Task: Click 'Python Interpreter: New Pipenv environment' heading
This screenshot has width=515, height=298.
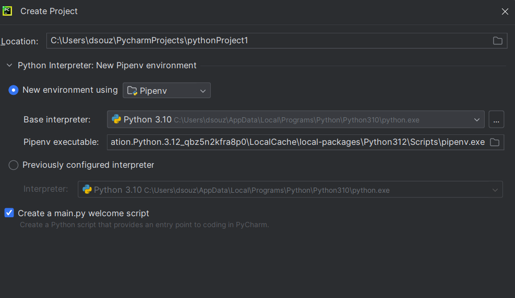Action: pos(107,65)
